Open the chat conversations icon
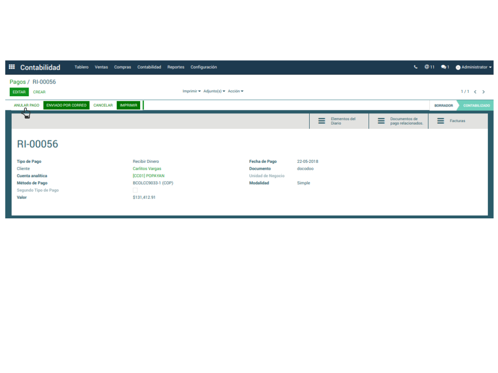The image size is (498, 373). click(x=444, y=67)
